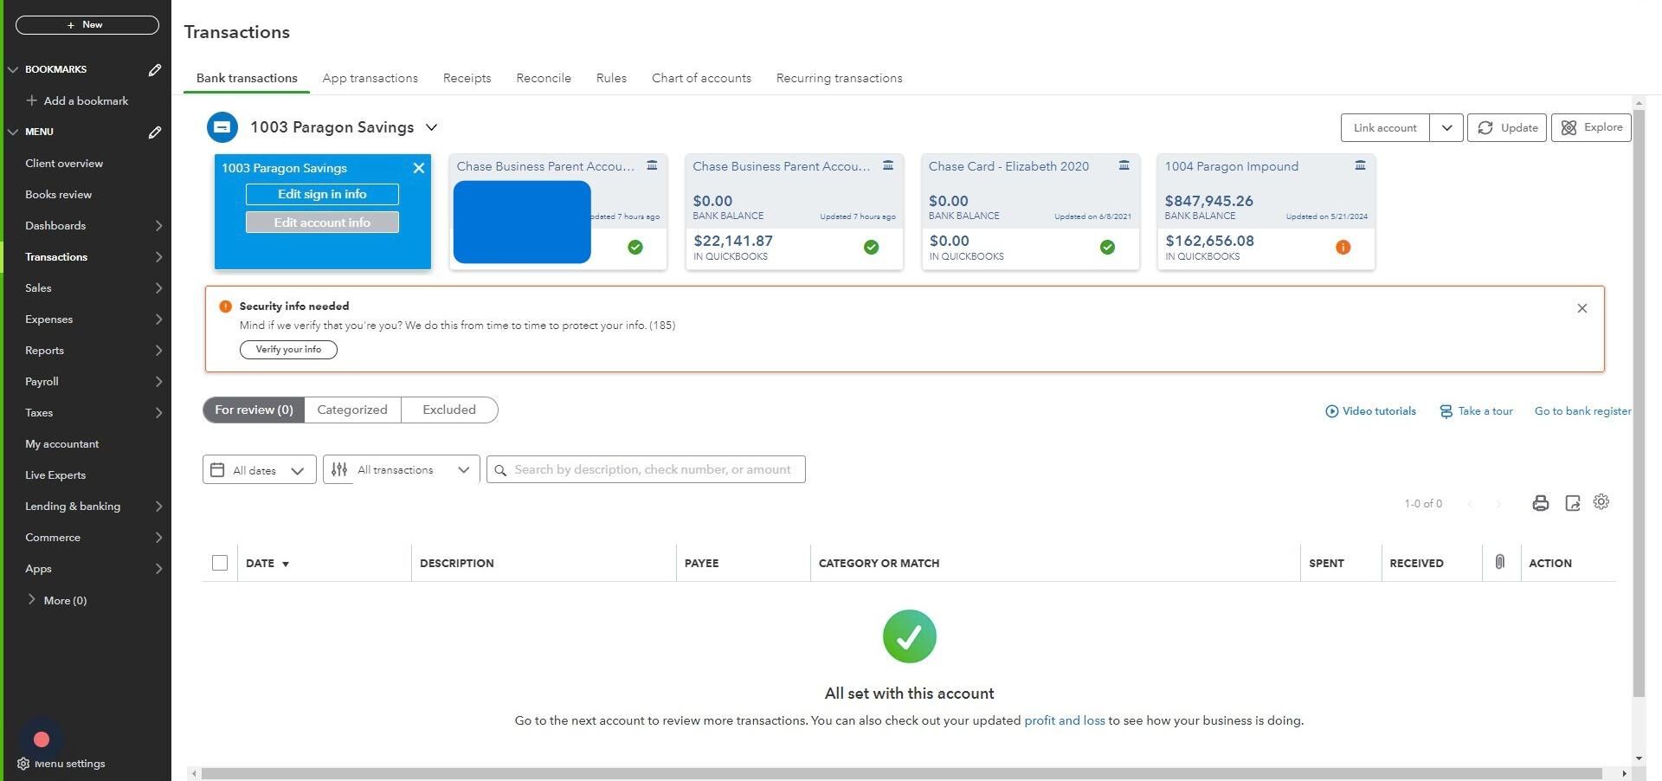Open the All dates dropdown
The width and height of the screenshot is (1662, 781).
click(x=260, y=470)
